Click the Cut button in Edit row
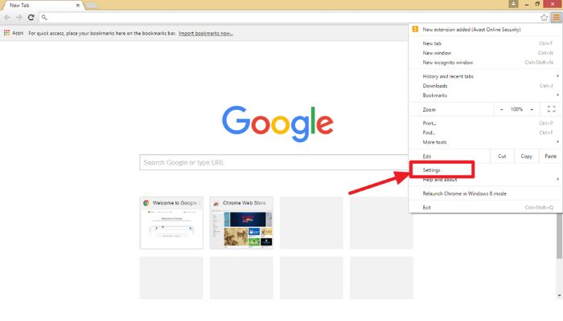The image size is (563, 321). pyautogui.click(x=502, y=156)
